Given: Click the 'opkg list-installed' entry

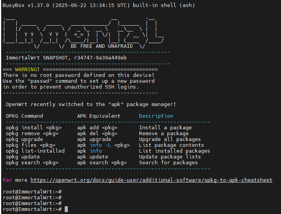Looking at the screenshot, I should (35, 151).
